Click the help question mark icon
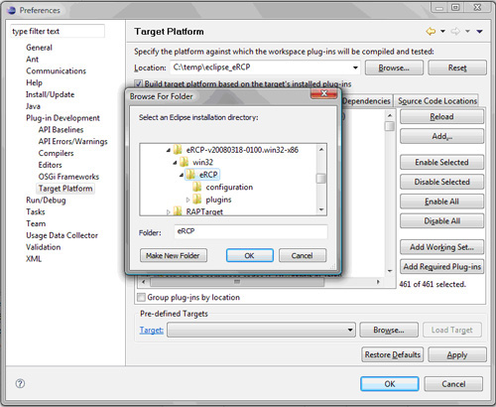 tap(20, 383)
